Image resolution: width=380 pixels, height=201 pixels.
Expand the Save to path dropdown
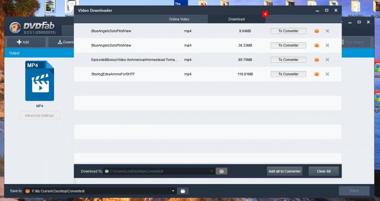(x=173, y=191)
